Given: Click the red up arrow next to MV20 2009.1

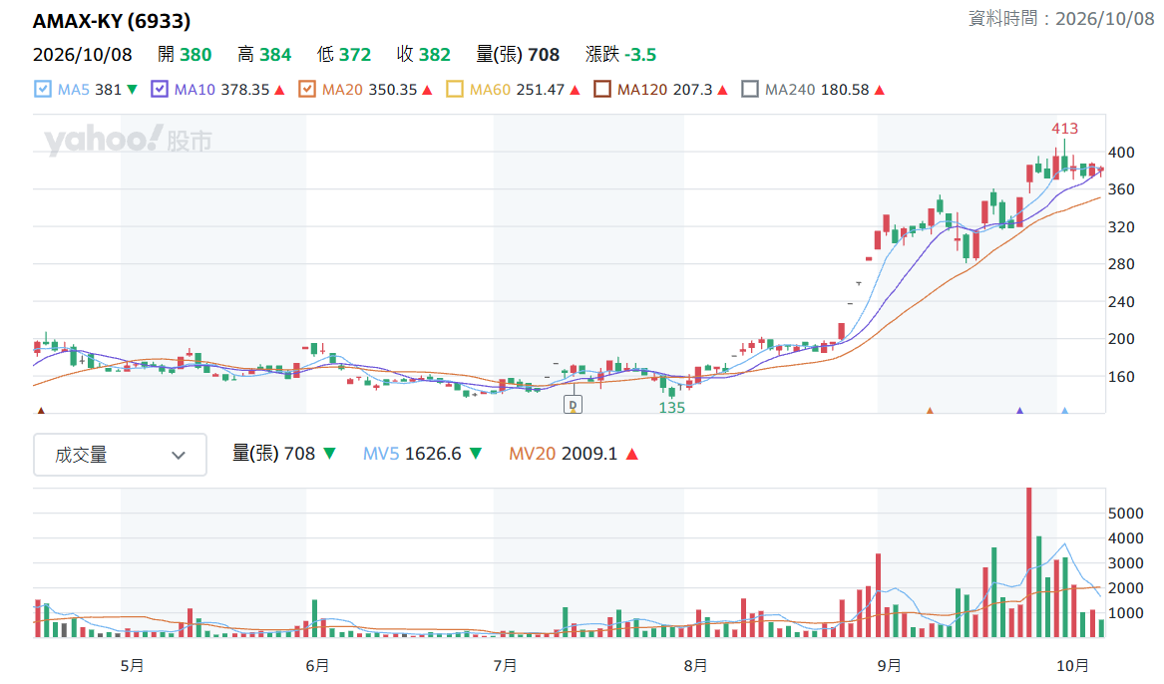Looking at the screenshot, I should coord(631,454).
